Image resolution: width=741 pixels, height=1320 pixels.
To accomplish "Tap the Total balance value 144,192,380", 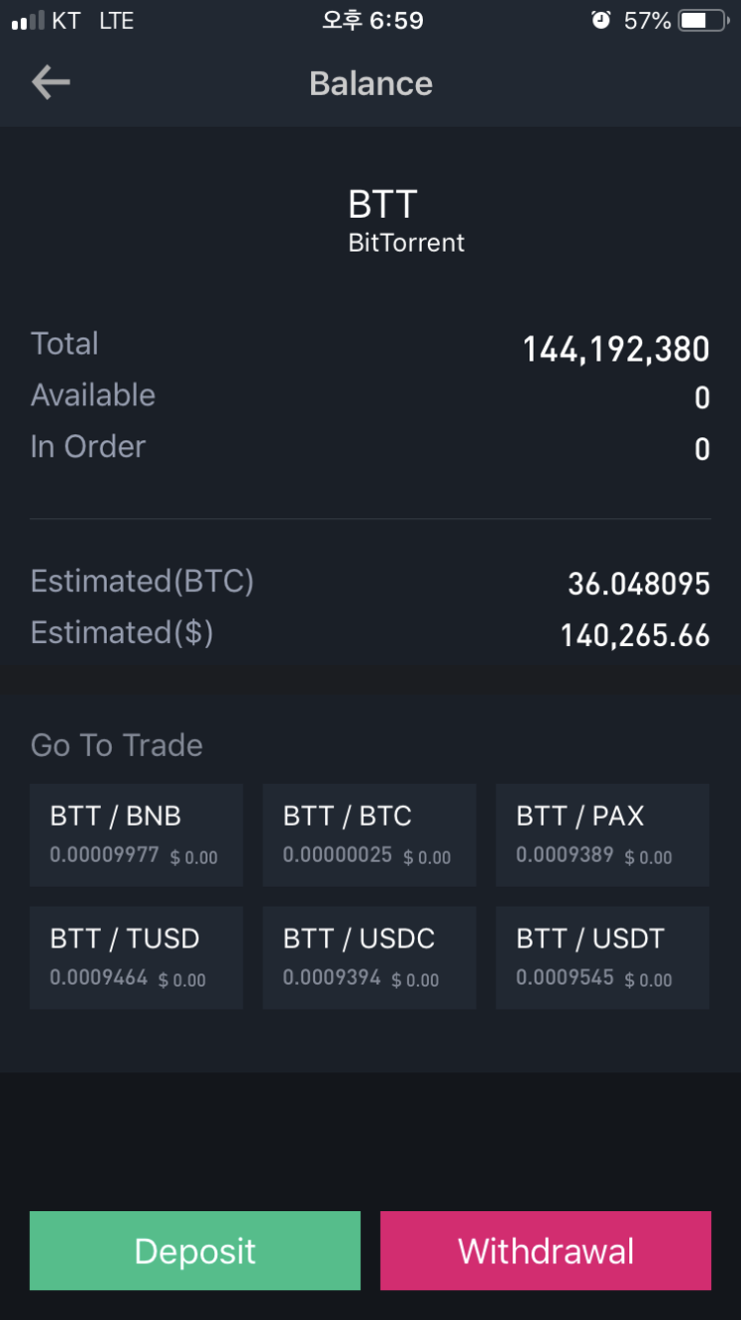I will [615, 348].
